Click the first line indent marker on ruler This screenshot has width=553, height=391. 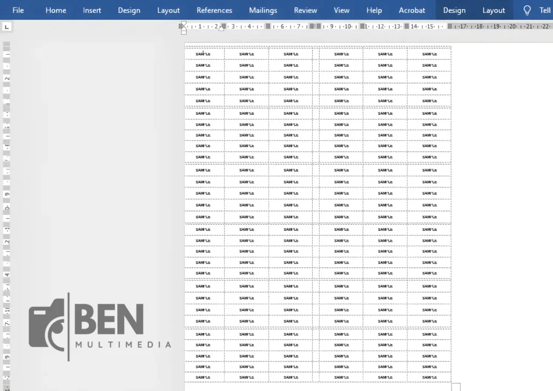point(184,24)
